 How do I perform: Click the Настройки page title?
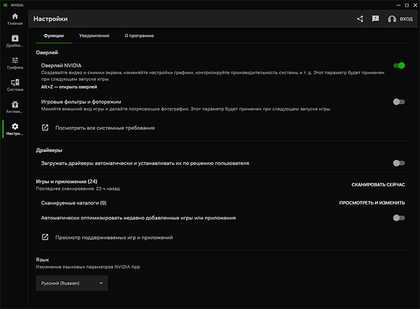[x=50, y=19]
